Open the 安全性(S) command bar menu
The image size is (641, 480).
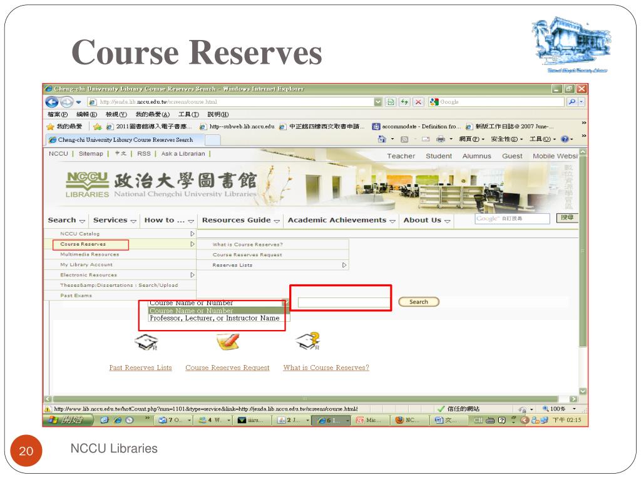[507, 139]
